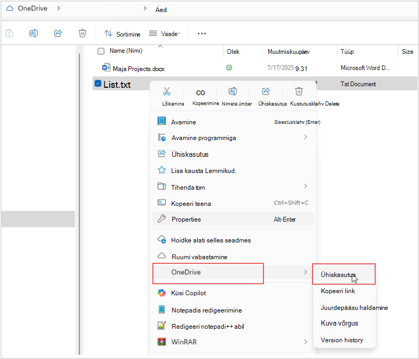Click the OneDrive breadcrumb label
The height and width of the screenshot is (359, 419).
32,8
